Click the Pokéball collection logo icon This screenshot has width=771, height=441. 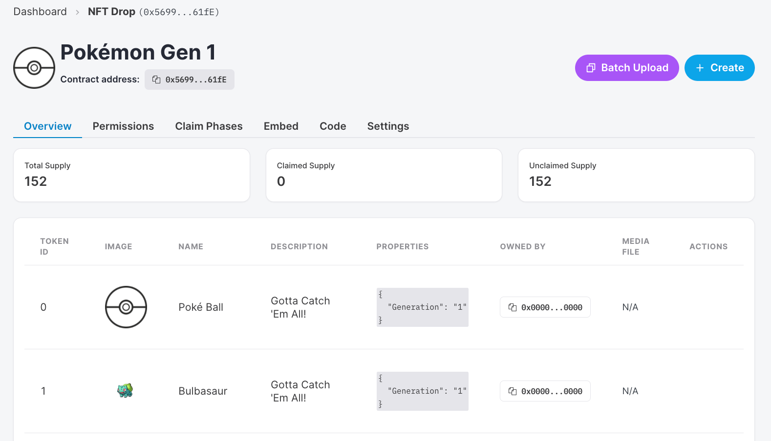click(x=34, y=68)
